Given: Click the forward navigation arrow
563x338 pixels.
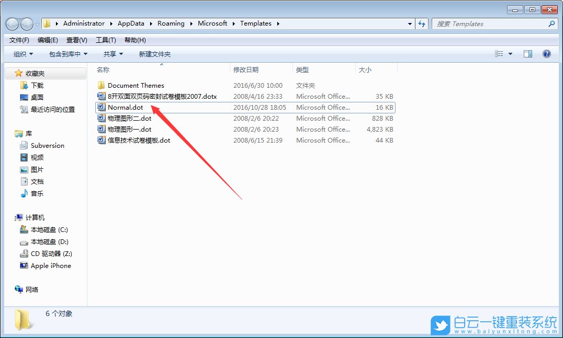Looking at the screenshot, I should point(27,24).
